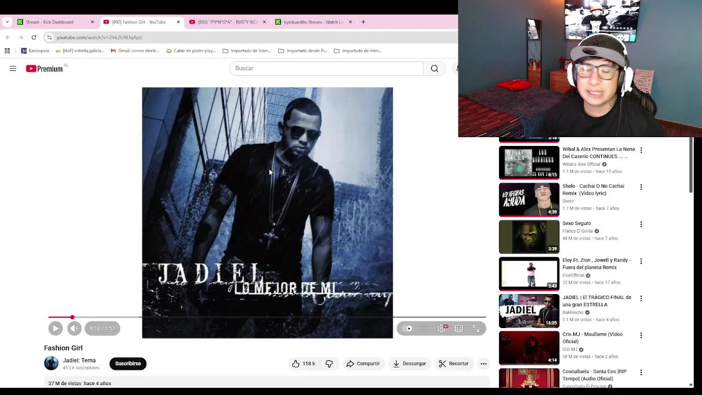The height and width of the screenshot is (395, 702).
Task: Open options menu for Cris MJ video
Action: pos(641,335)
